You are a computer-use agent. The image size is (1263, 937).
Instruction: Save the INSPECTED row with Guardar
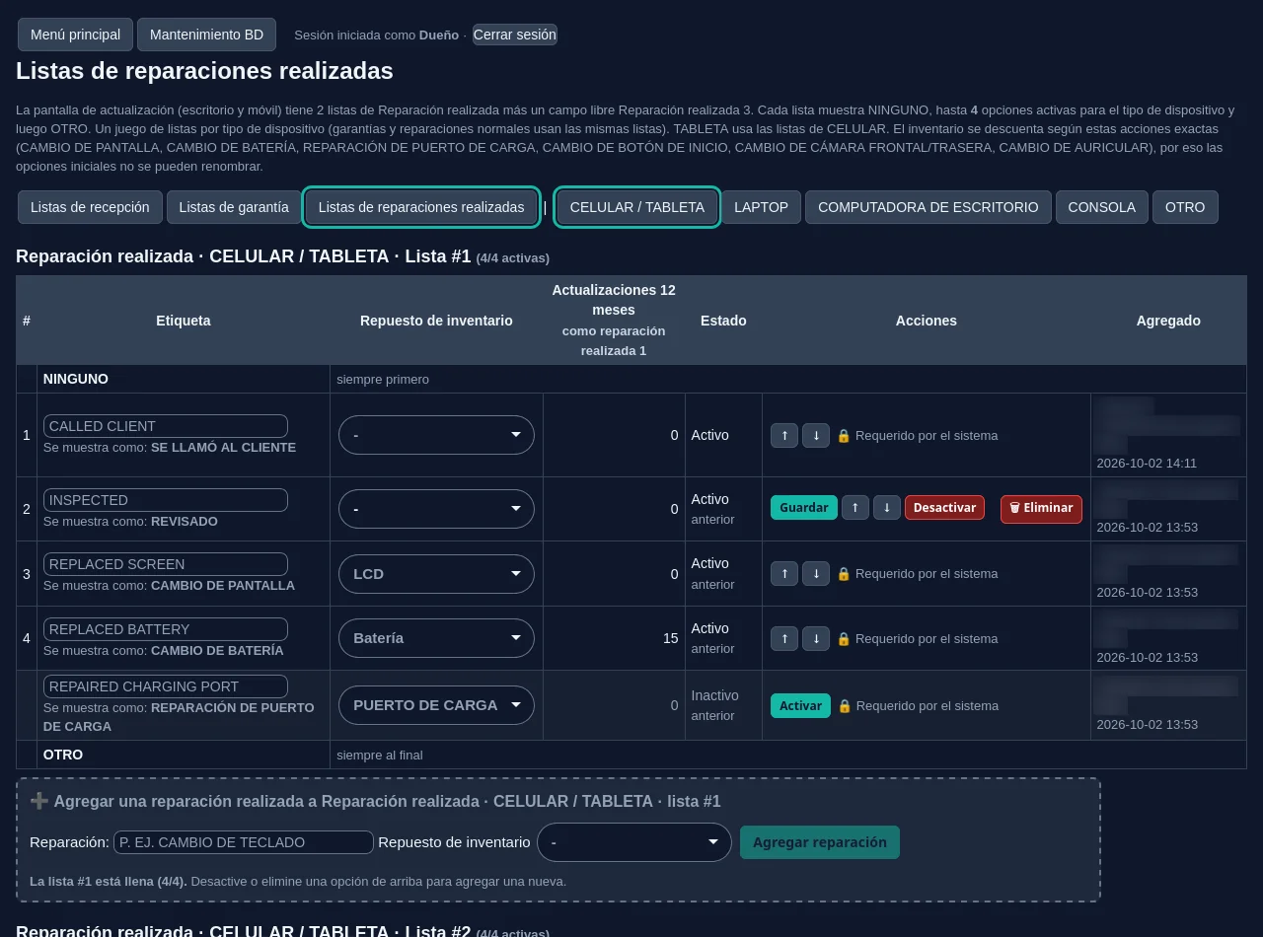coord(804,507)
